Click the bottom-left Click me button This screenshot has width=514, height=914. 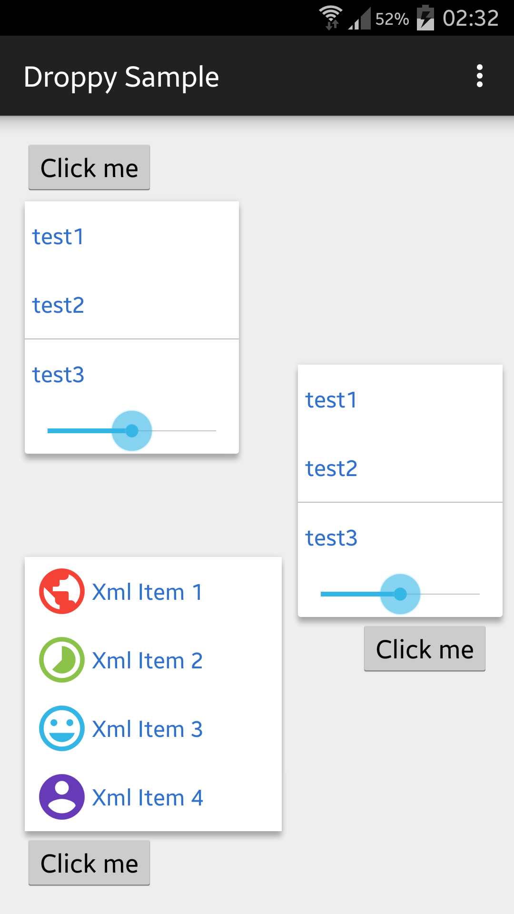(x=89, y=863)
